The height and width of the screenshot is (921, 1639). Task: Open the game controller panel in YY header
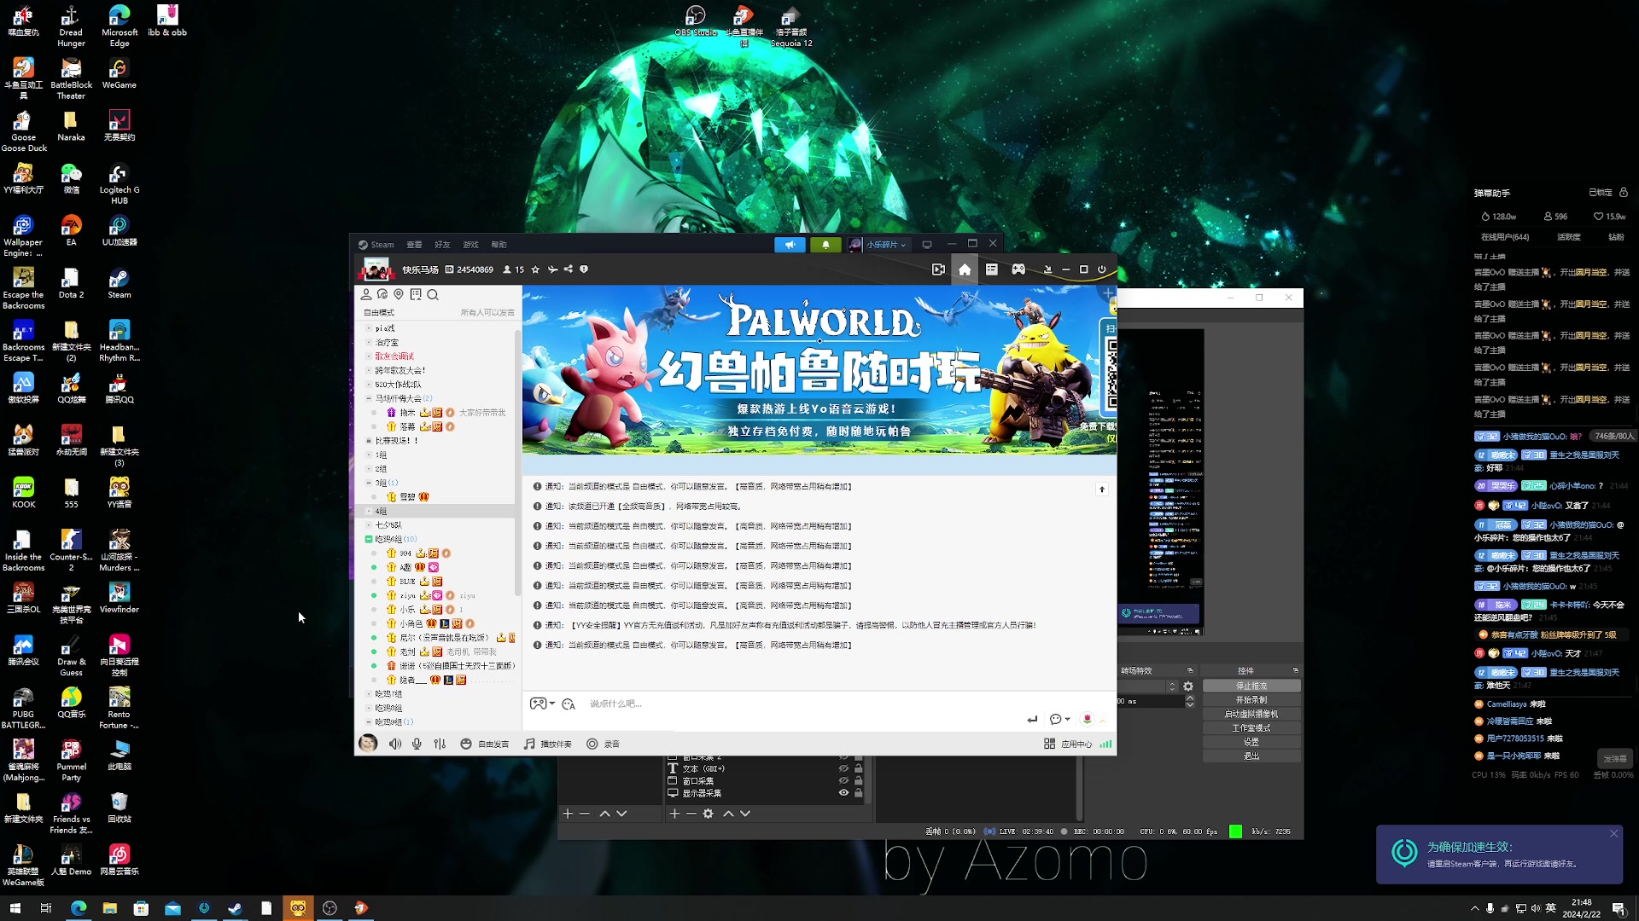pos(1018,269)
